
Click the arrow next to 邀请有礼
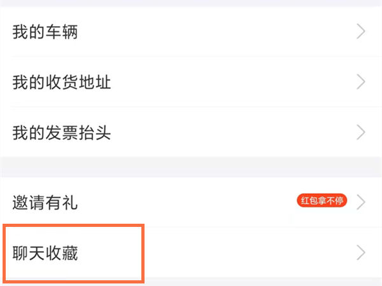tap(361, 203)
